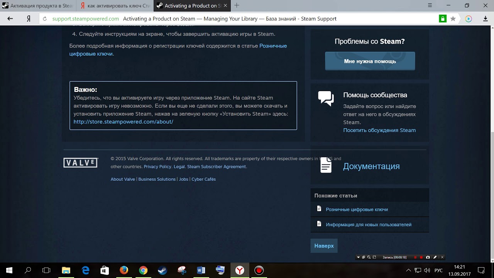Switch to Yandex Browser taskbar icon
The width and height of the screenshot is (494, 278).
[x=240, y=270]
